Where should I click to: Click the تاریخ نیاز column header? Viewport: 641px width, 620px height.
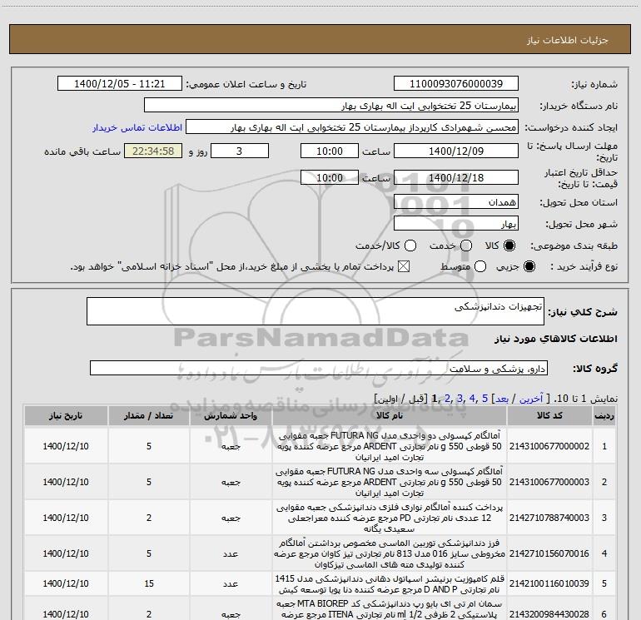(x=66, y=415)
